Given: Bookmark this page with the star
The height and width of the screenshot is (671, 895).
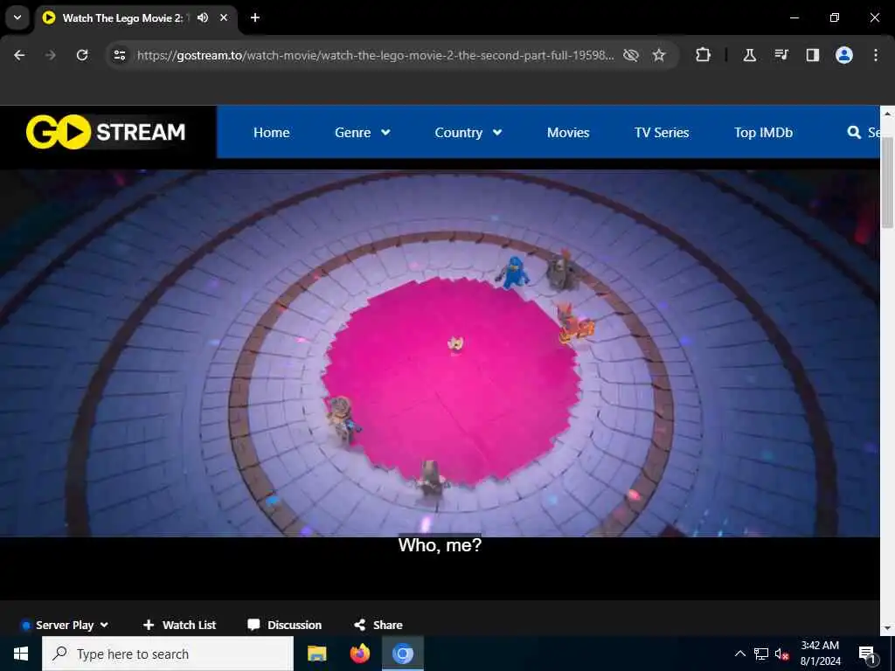Looking at the screenshot, I should (x=659, y=55).
